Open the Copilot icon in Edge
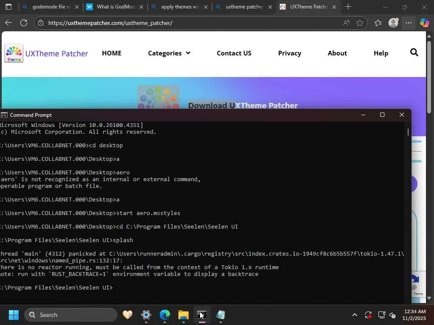Screen dimensions: 434x325 (x=424, y=23)
